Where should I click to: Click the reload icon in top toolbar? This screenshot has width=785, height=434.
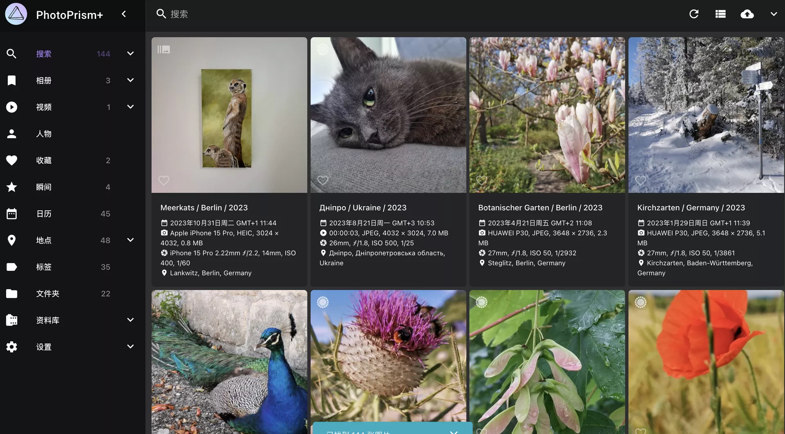tap(694, 14)
